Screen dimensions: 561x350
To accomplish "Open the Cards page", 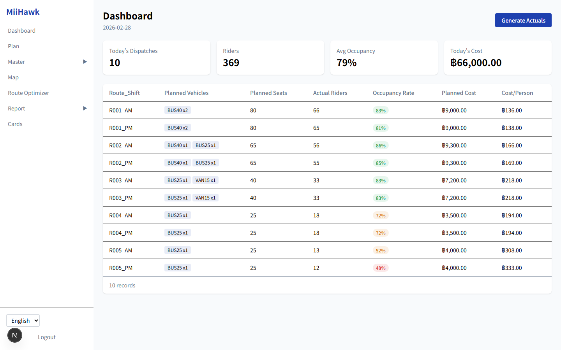I will (x=15, y=124).
